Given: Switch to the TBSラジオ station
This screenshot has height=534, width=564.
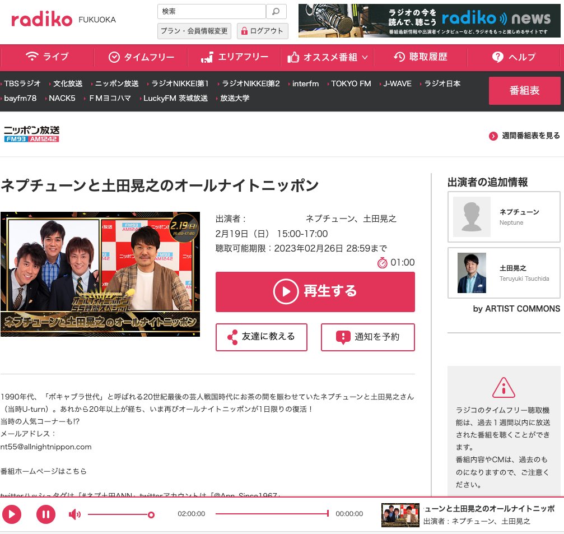Looking at the screenshot, I should coord(23,83).
